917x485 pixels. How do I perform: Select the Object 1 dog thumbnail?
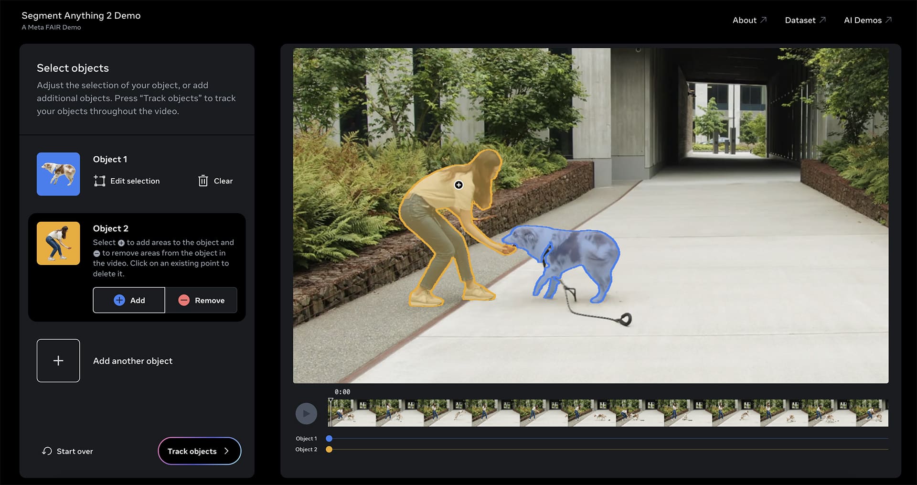coord(58,174)
